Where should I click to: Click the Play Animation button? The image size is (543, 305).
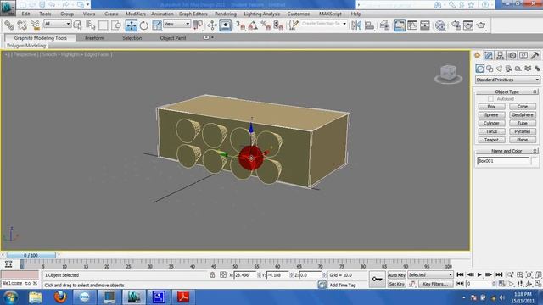(x=479, y=274)
